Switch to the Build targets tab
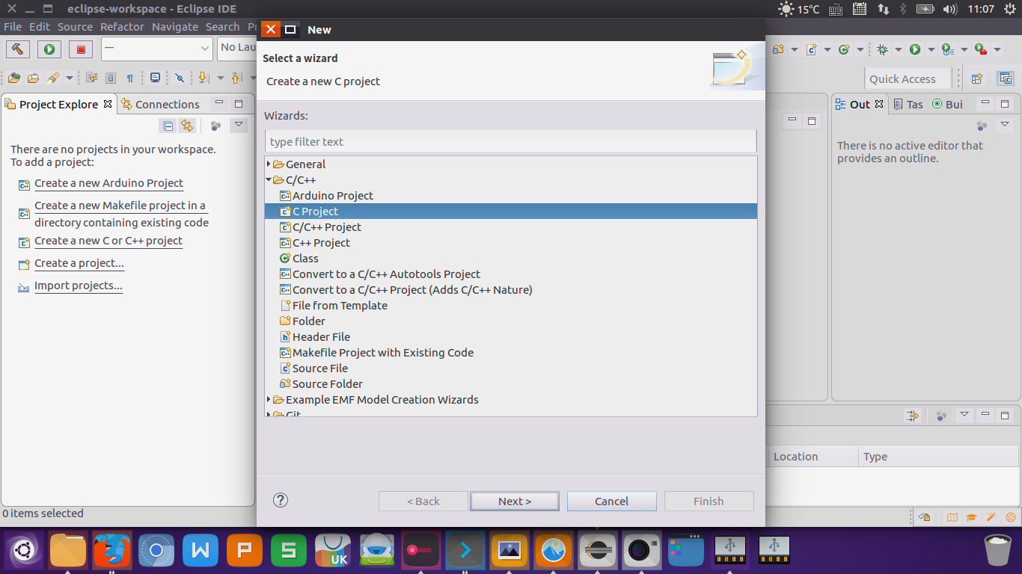Image resolution: width=1022 pixels, height=574 pixels. coord(947,104)
